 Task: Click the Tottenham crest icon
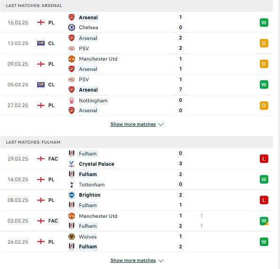point(71,184)
